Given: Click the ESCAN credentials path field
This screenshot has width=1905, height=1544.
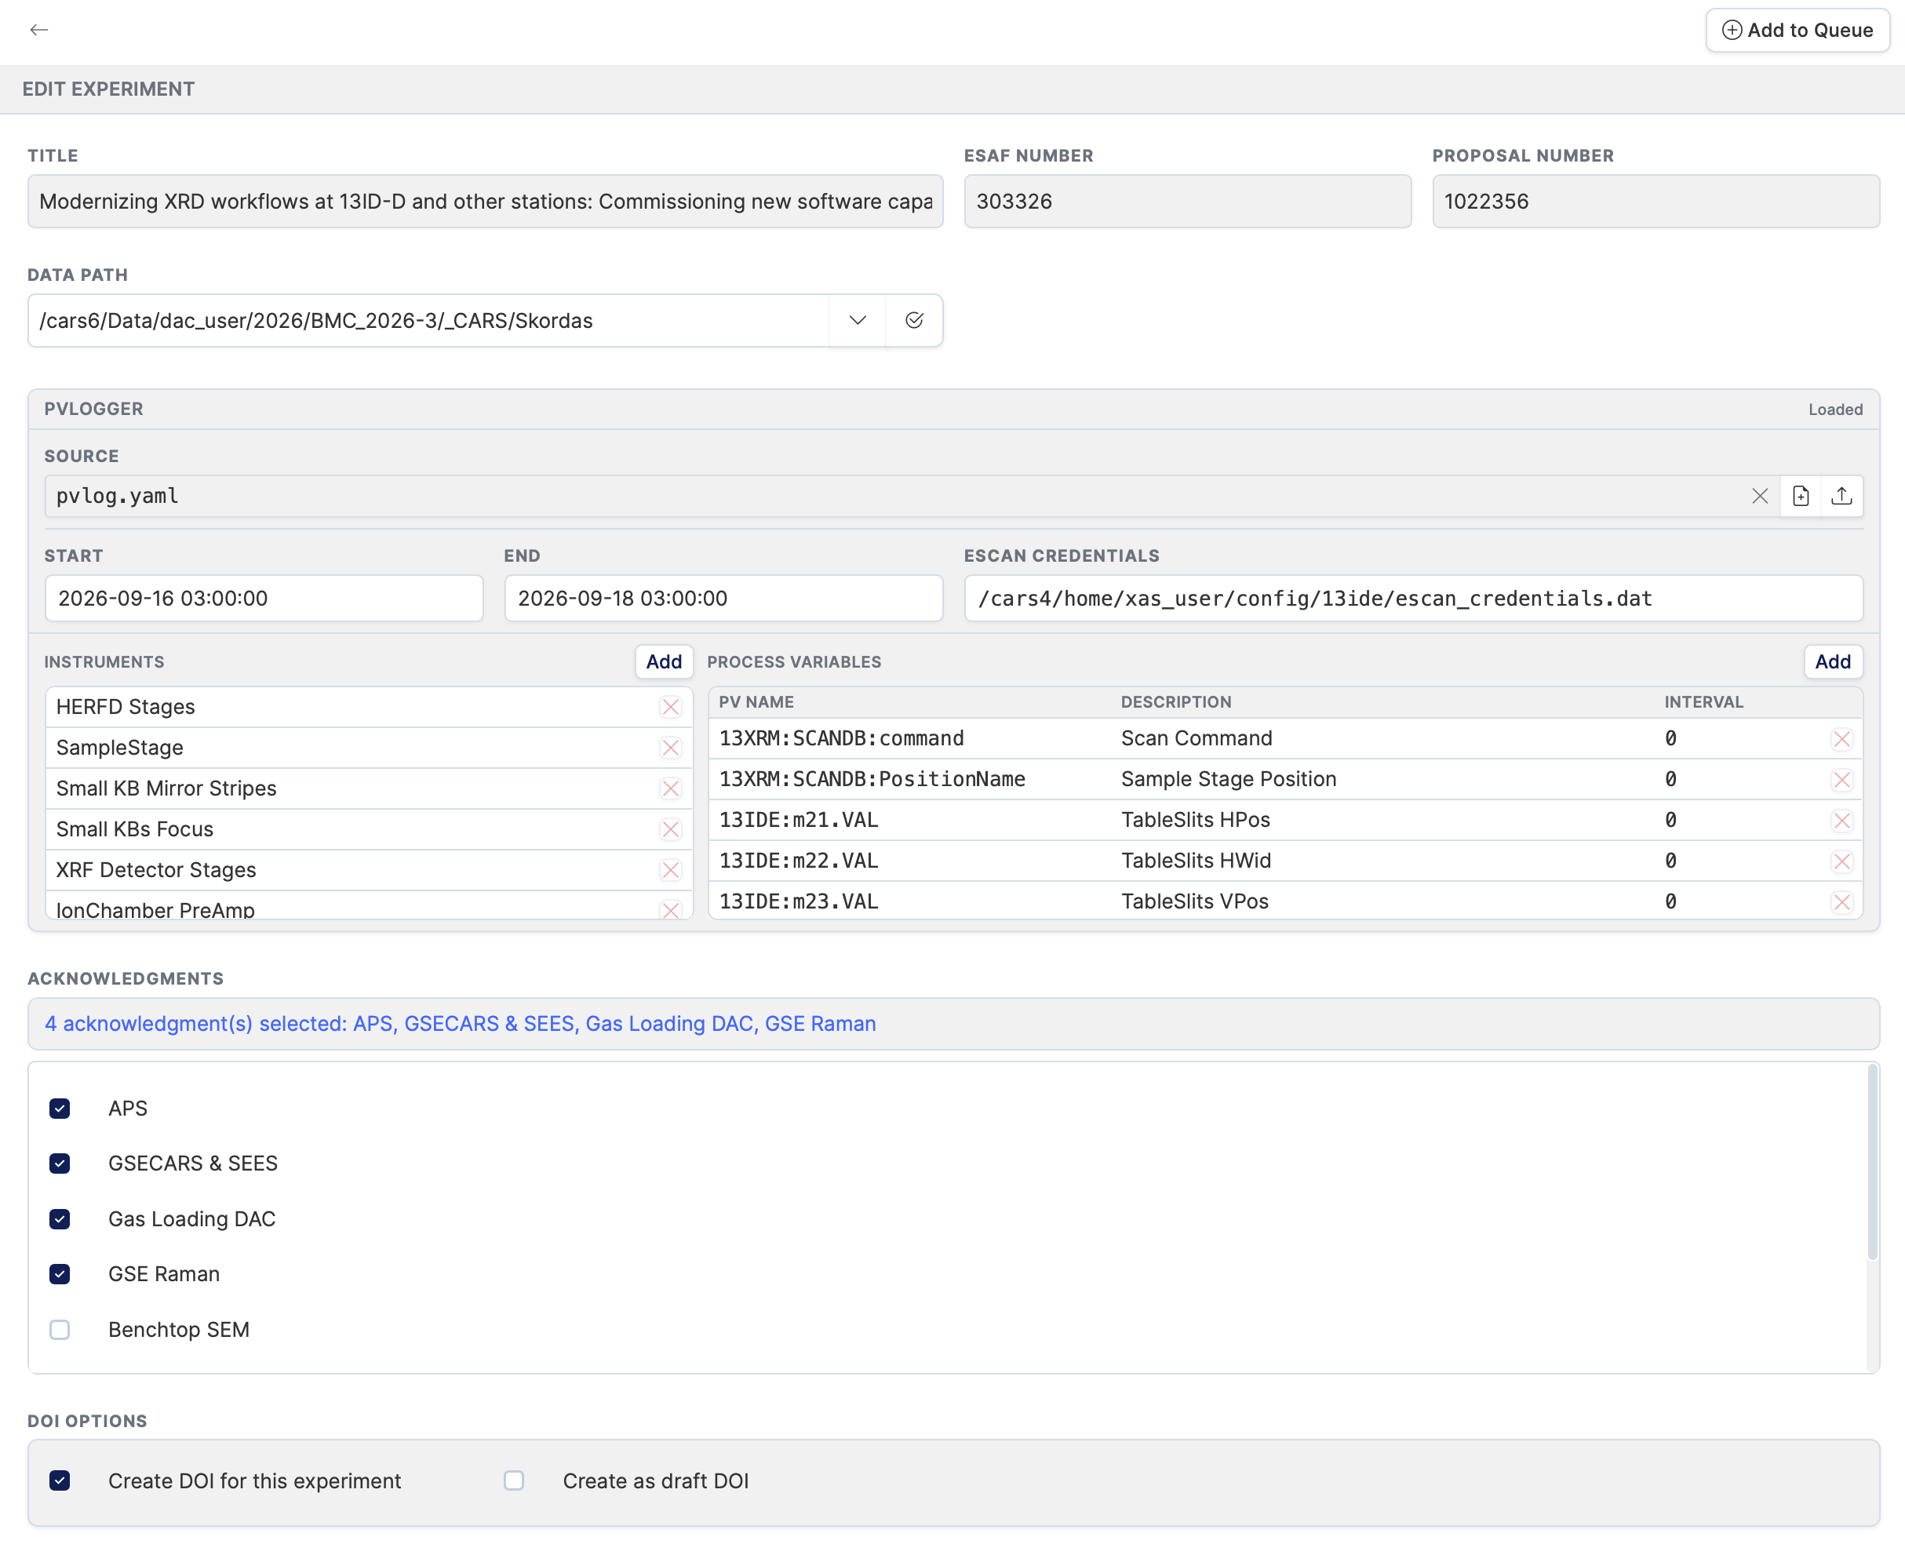Looking at the screenshot, I should 1413,599.
